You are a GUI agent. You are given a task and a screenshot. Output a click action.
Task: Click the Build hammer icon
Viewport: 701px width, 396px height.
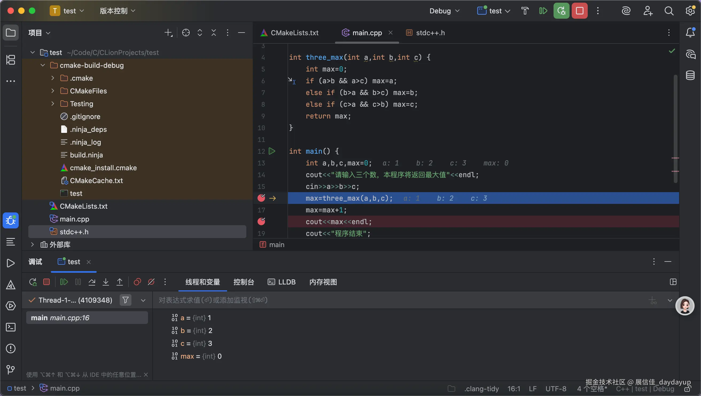[x=525, y=11]
